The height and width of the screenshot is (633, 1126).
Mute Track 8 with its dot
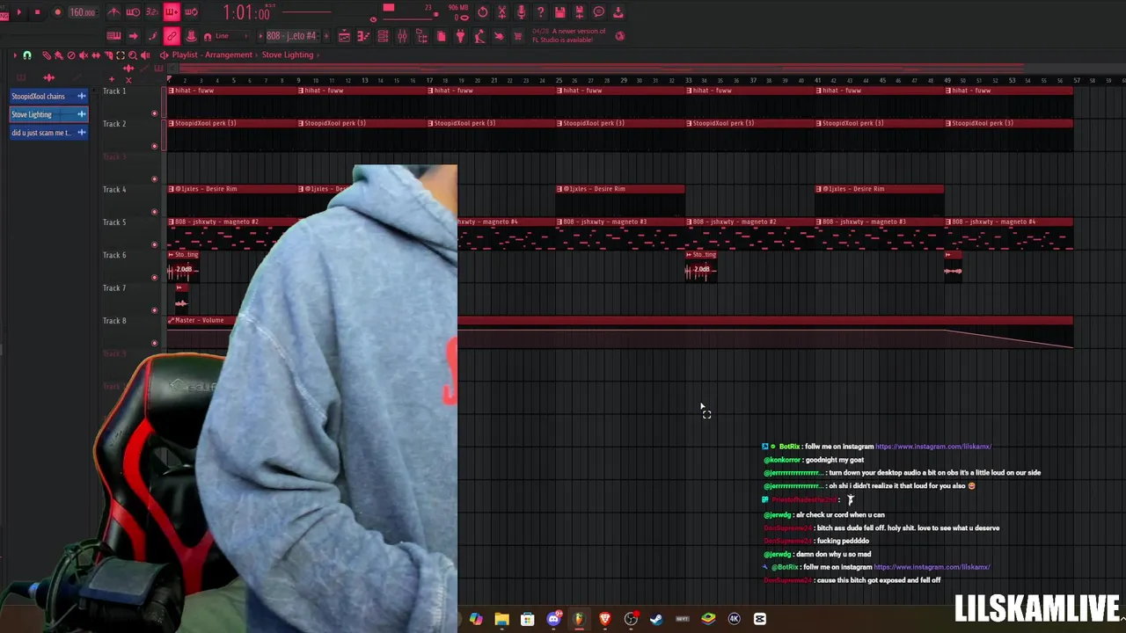click(155, 342)
